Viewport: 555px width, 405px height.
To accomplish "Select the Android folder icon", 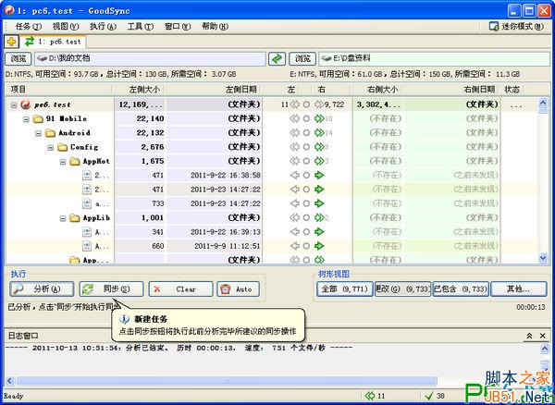I will pyautogui.click(x=50, y=133).
